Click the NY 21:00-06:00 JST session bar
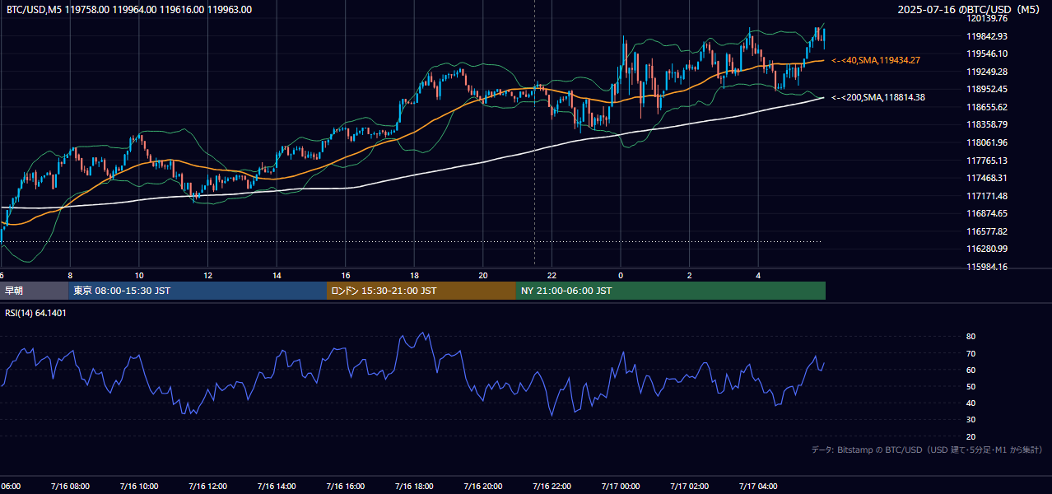Image resolution: width=1052 pixels, height=494 pixels. coord(671,291)
